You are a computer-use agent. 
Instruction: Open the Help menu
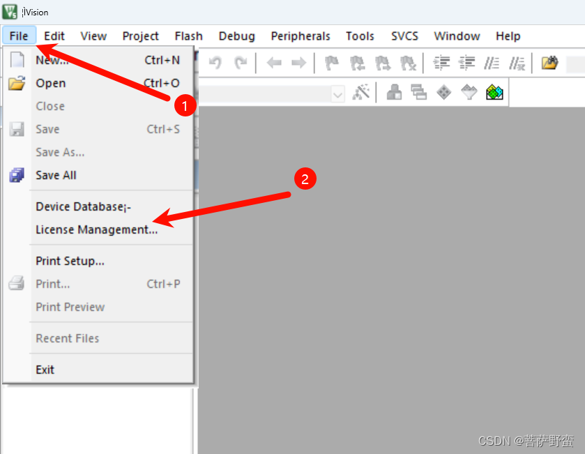508,36
